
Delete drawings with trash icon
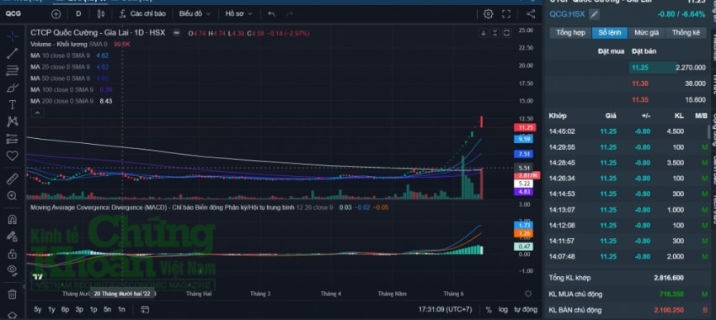click(13, 294)
